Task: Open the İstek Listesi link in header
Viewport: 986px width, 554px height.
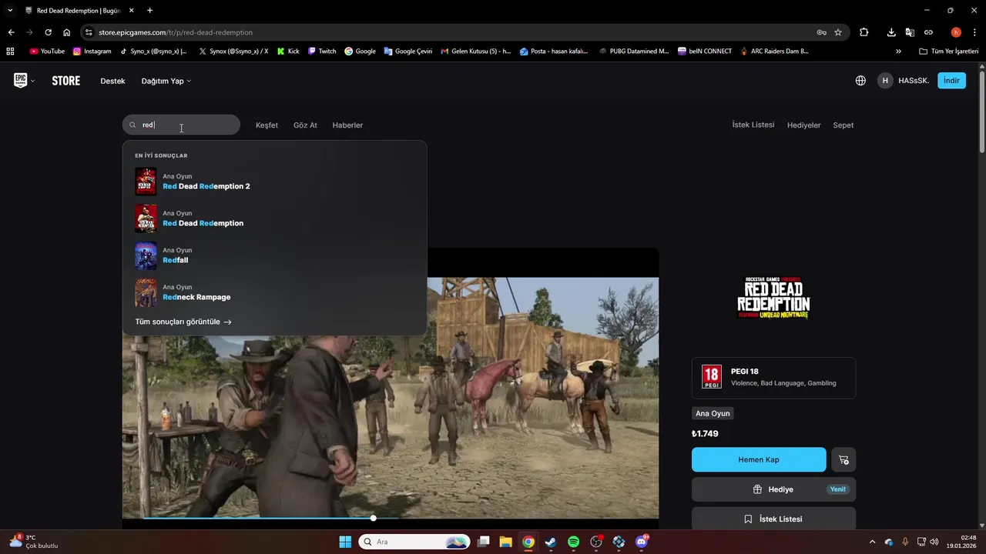Action: (x=753, y=125)
